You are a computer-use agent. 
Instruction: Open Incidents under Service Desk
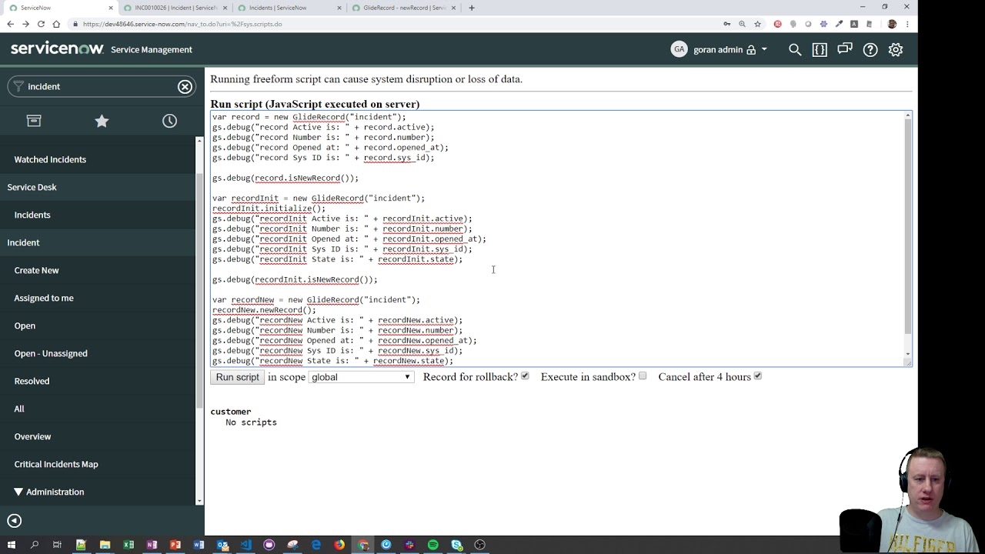point(32,215)
